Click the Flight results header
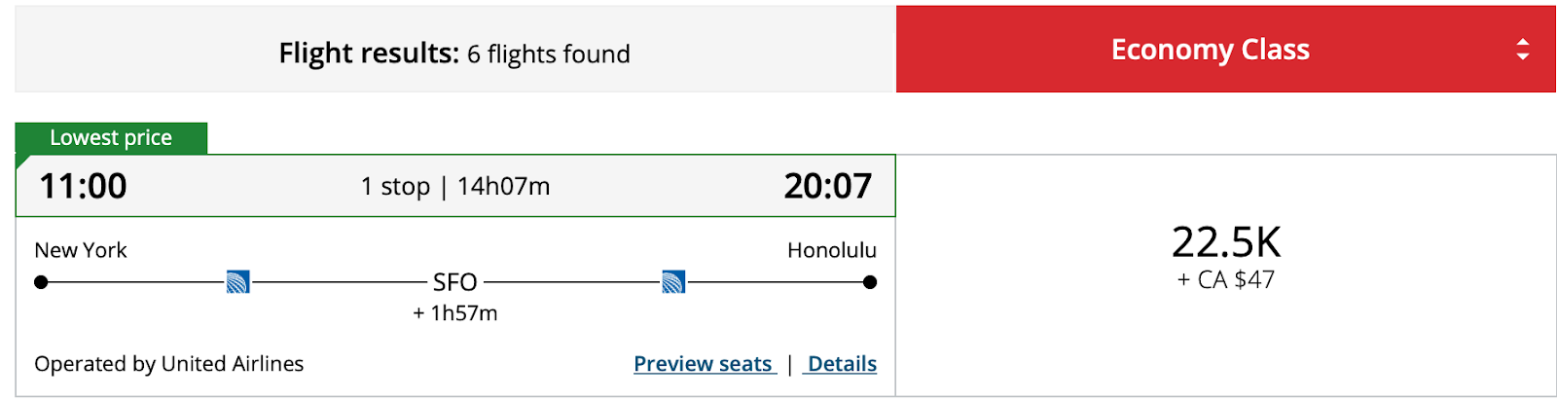 [454, 54]
